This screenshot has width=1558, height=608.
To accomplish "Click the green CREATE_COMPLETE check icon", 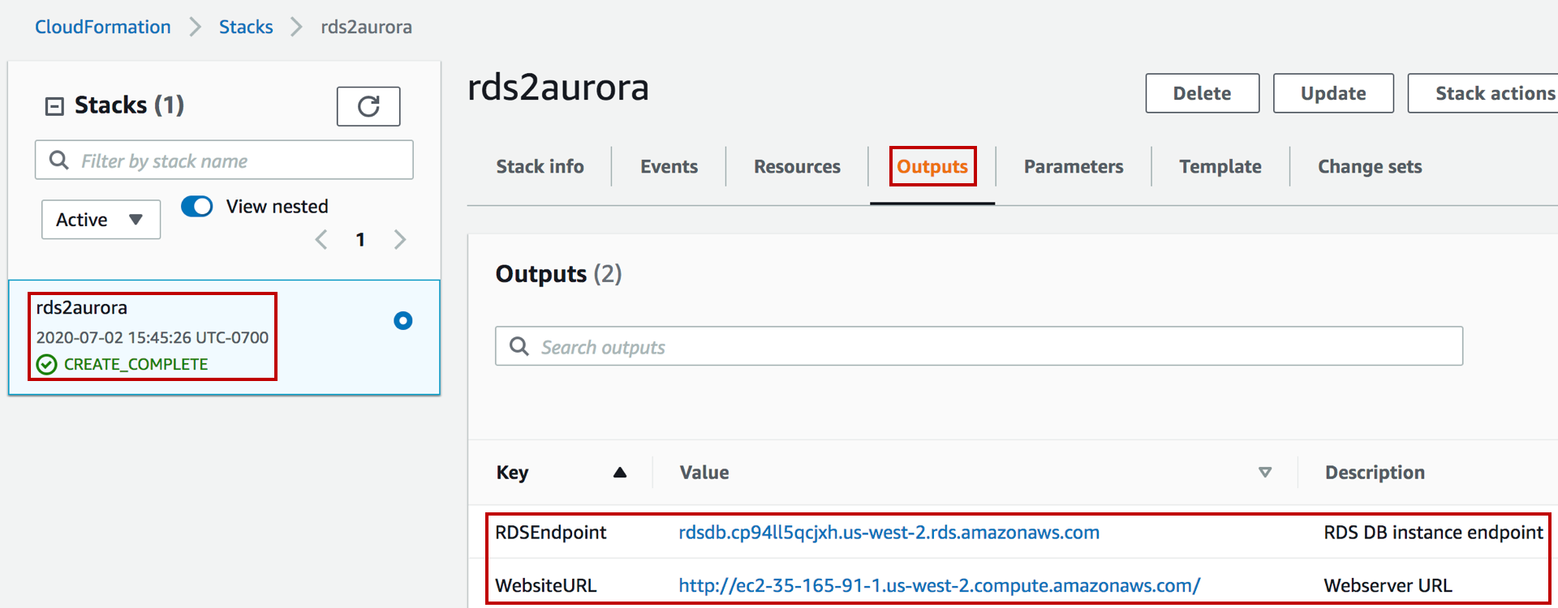I will [x=47, y=365].
